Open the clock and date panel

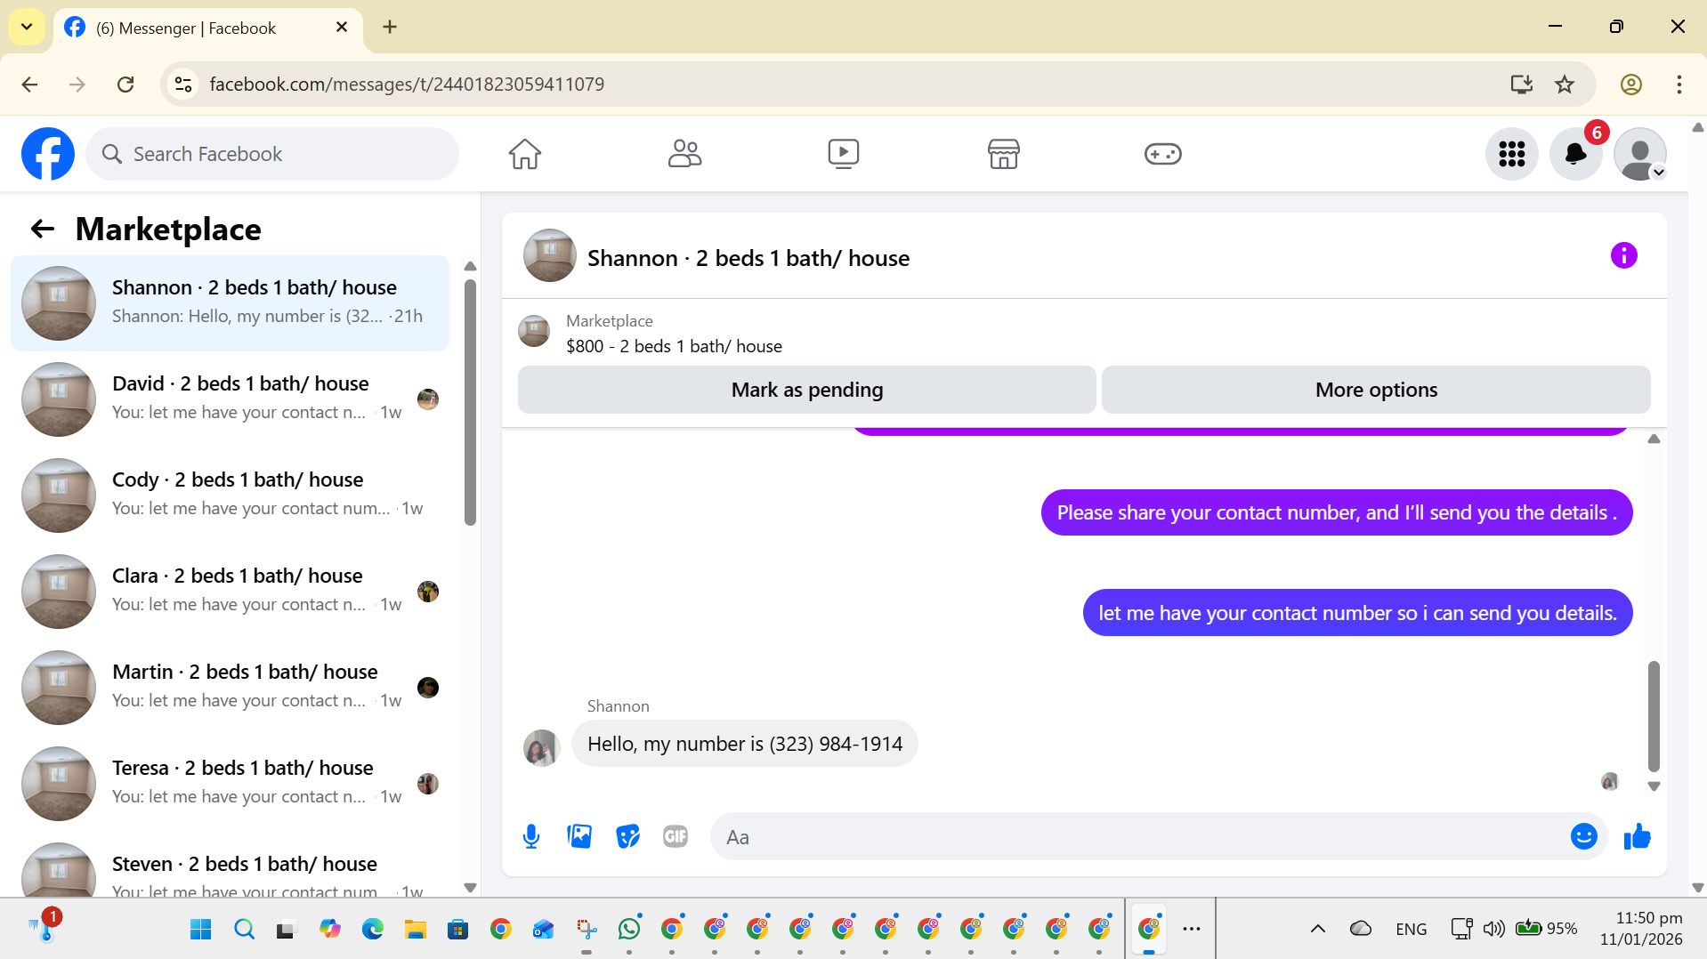point(1641,929)
